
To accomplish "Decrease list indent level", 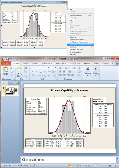I will click(60, 72).
